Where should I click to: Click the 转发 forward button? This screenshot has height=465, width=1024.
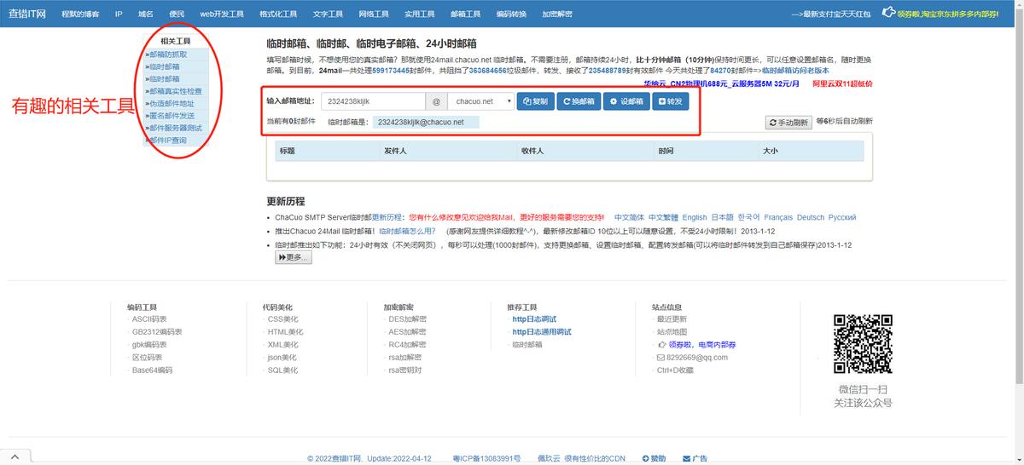(671, 101)
